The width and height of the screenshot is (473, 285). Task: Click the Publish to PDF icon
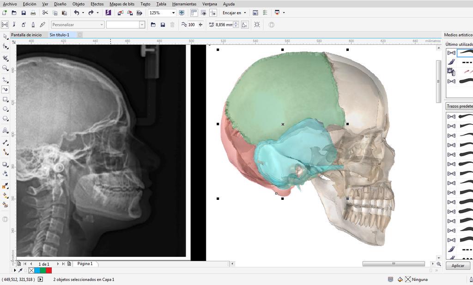pyautogui.click(x=139, y=12)
